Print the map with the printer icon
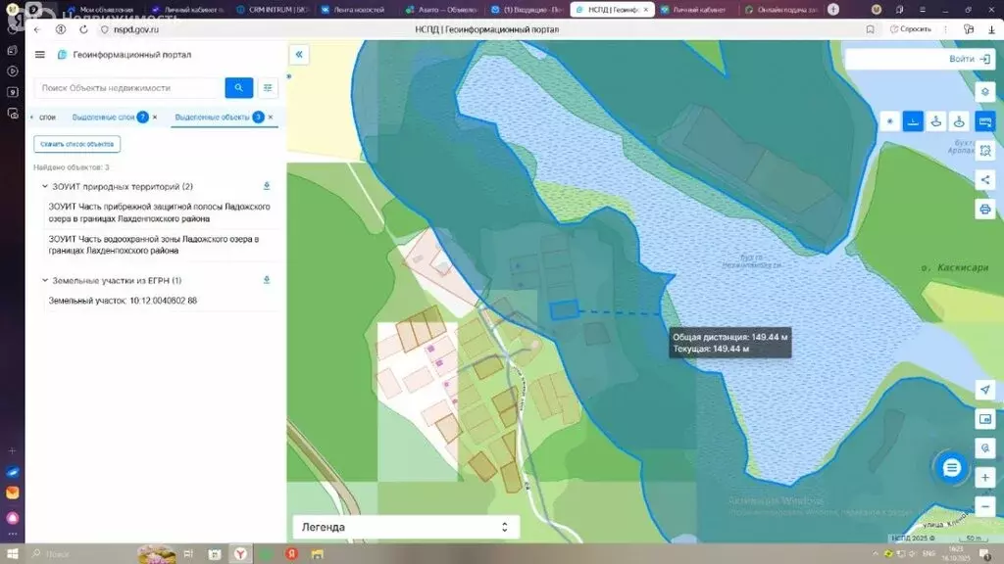1004x564 pixels. (x=985, y=210)
